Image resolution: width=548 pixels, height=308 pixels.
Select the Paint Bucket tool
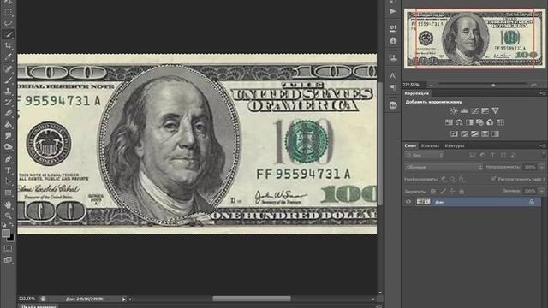(x=8, y=125)
